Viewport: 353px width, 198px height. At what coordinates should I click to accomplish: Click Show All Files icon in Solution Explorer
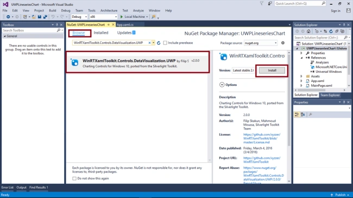click(343, 31)
